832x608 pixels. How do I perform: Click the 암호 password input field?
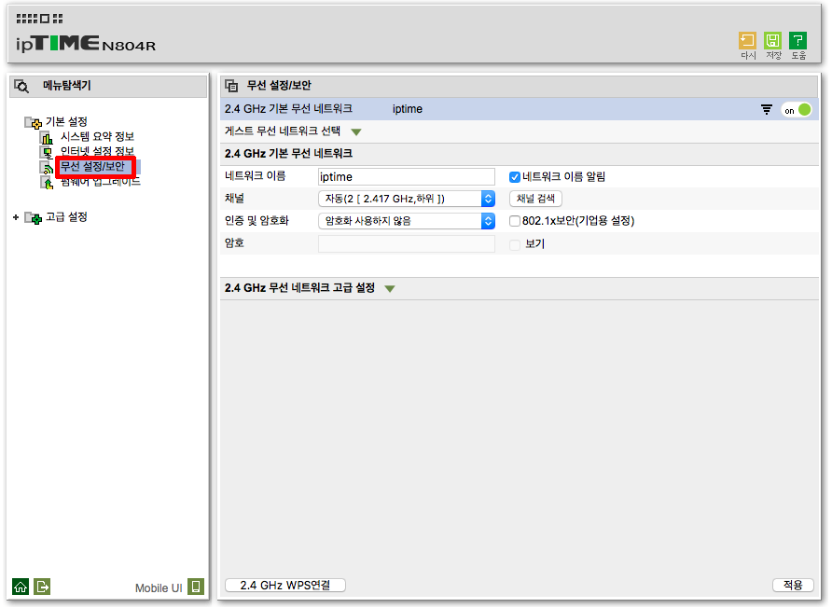407,244
